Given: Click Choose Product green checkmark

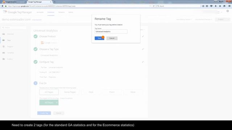Looking at the screenshot, I should [x=36, y=36].
